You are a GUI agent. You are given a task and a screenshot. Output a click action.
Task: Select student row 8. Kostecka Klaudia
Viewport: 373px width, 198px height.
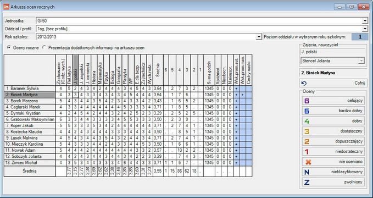tap(30, 132)
